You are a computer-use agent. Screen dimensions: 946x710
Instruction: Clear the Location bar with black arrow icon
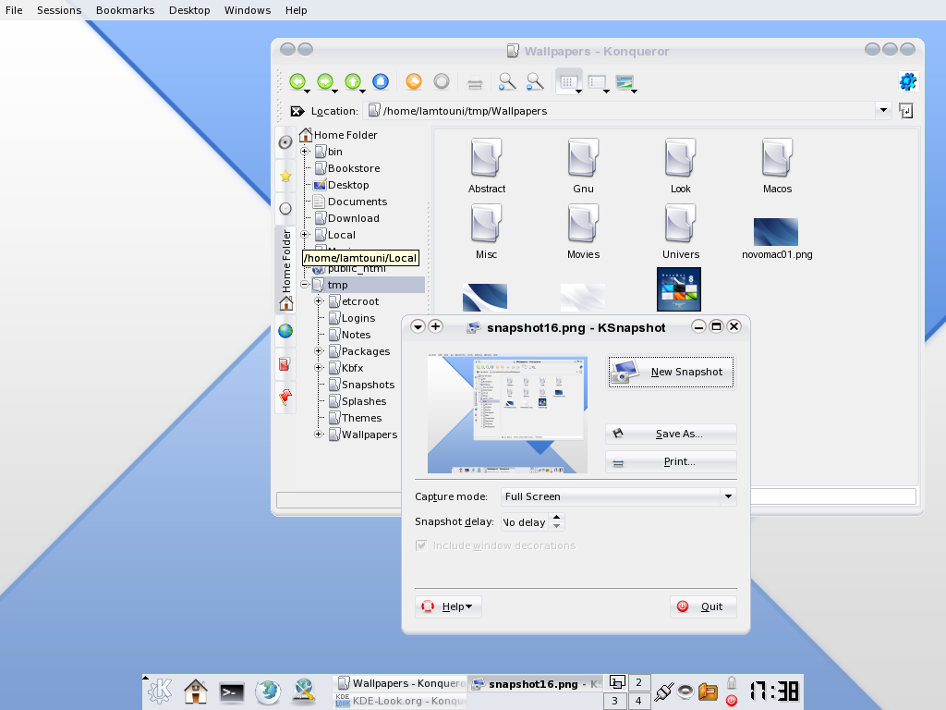(297, 111)
